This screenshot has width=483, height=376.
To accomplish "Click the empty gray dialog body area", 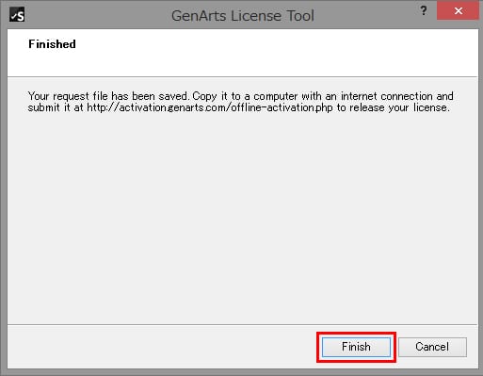I will (242, 217).
